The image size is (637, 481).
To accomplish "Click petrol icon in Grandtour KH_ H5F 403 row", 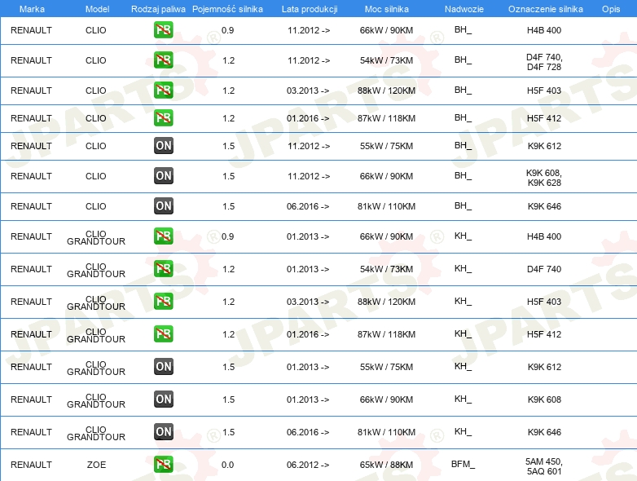I will 163,302.
